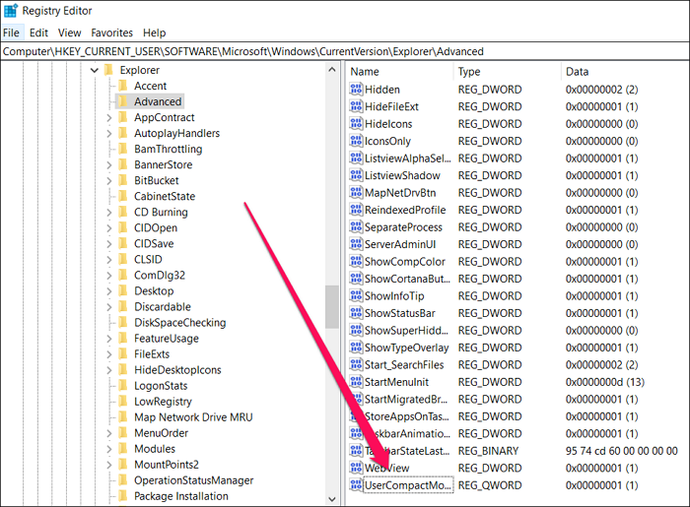Image resolution: width=690 pixels, height=507 pixels.
Task: Click the UserCompactMo... QWORD value icon
Action: 356,485
